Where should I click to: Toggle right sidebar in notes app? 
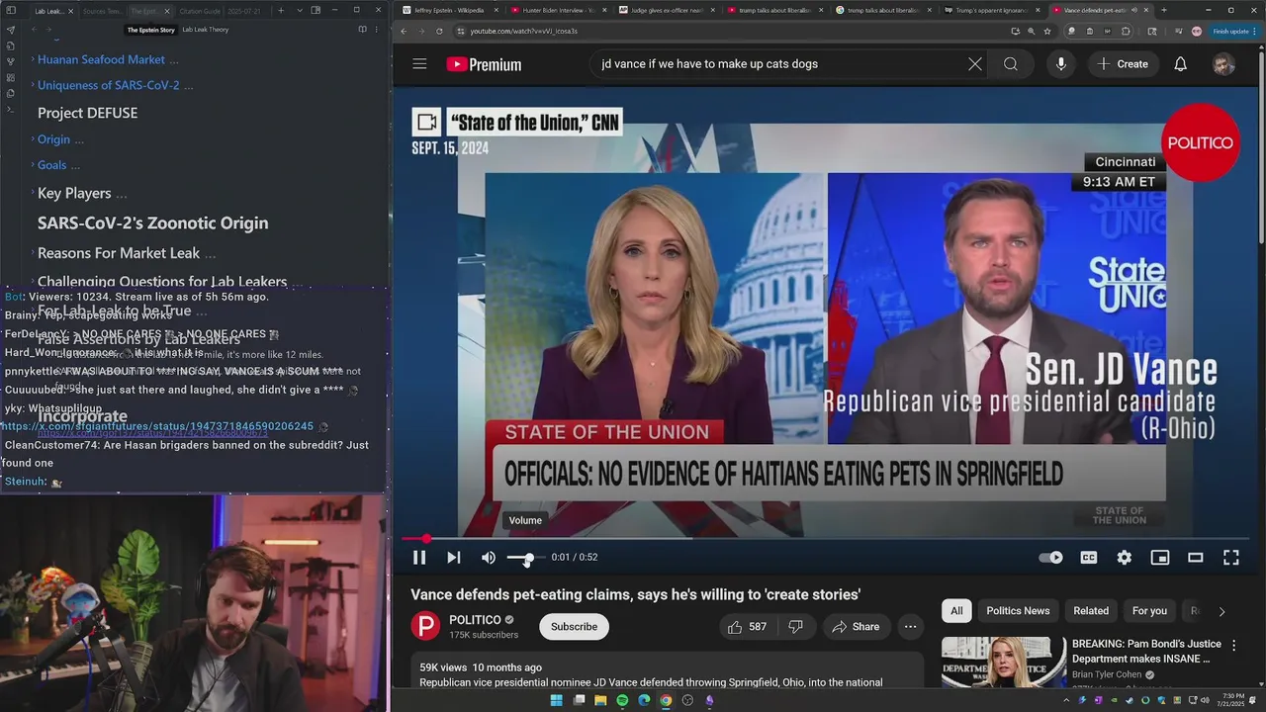[x=316, y=11]
